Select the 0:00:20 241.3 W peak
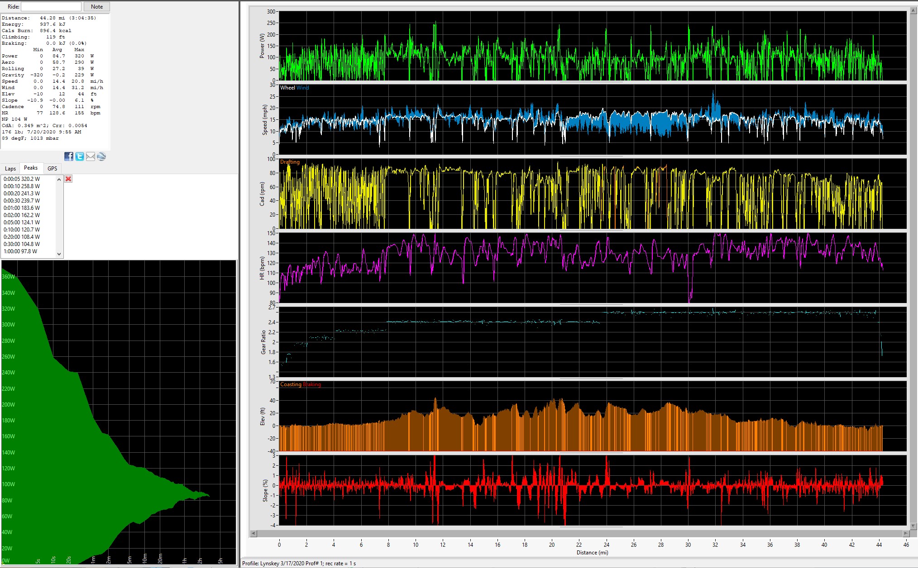Image resolution: width=918 pixels, height=568 pixels. 22,194
